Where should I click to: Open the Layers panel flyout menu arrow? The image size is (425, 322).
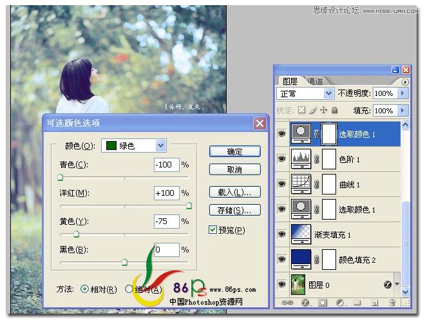click(x=405, y=82)
